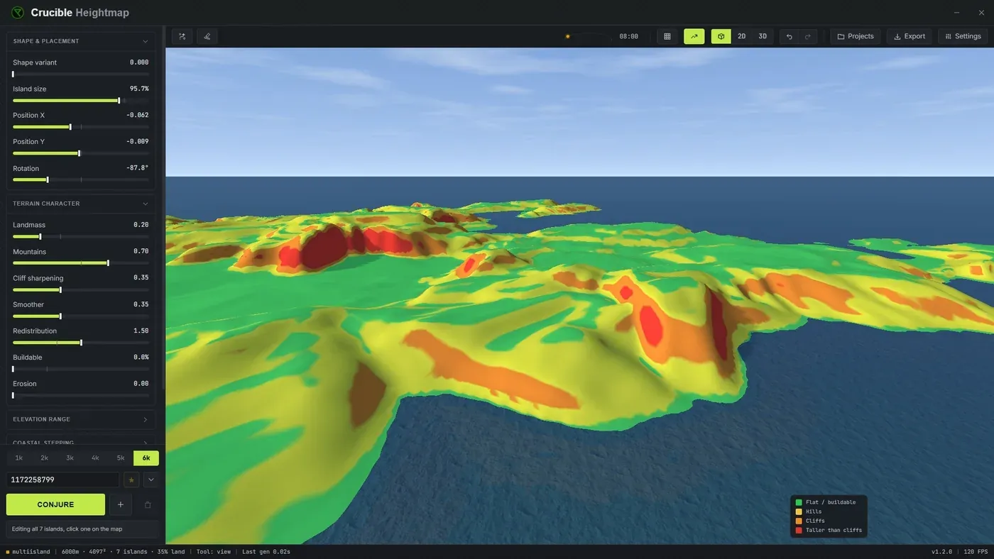Screen dimensions: 994x559
Task: Adjust the Shape variant slider
Action: pyautogui.click(x=81, y=74)
